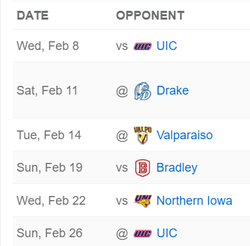Viewport: 250px width, 246px height.
Task: Open the UIC team link for Feb 8
Action: pyautogui.click(x=166, y=46)
